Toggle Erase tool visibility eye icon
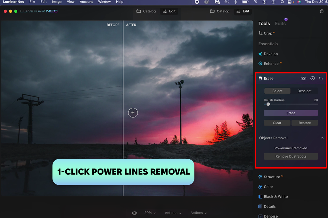Viewport: 328px width, 218px height. pos(303,79)
